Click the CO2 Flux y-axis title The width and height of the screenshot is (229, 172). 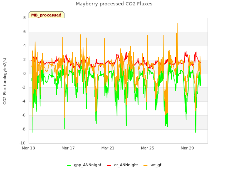click(5, 81)
